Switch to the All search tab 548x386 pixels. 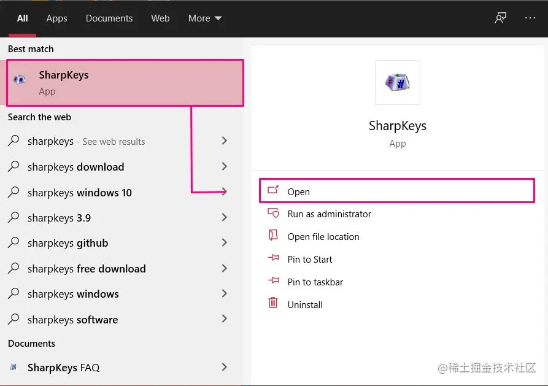tap(22, 18)
